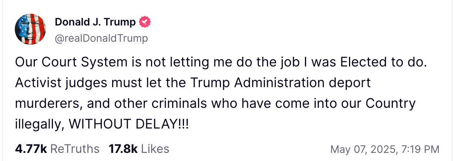Click the Likes label
Screen dimensions: 453x161
[x=155, y=149]
